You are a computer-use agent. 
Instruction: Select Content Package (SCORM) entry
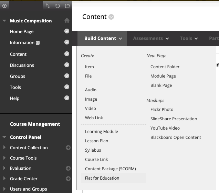110,169
